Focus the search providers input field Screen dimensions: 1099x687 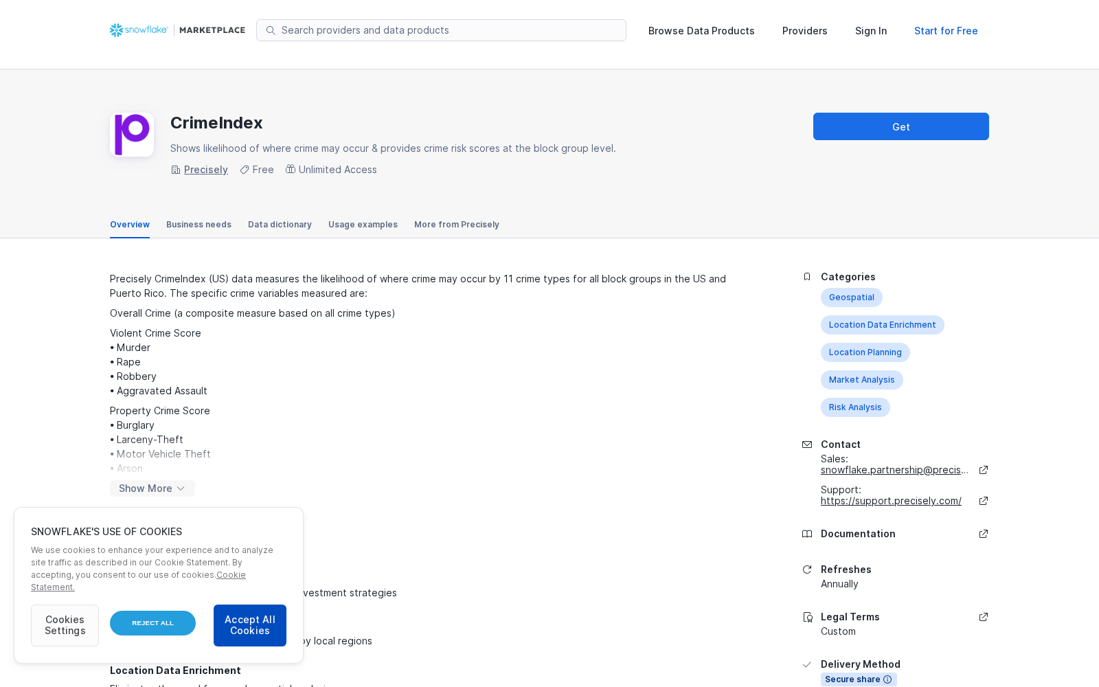click(x=441, y=30)
